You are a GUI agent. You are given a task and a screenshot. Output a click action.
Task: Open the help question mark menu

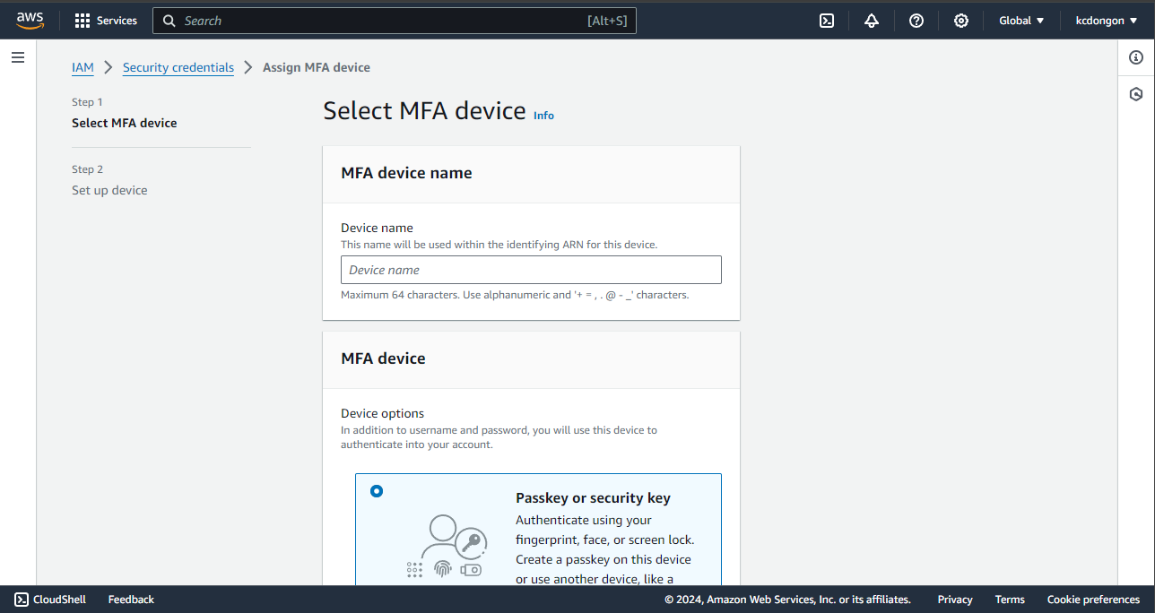click(916, 21)
